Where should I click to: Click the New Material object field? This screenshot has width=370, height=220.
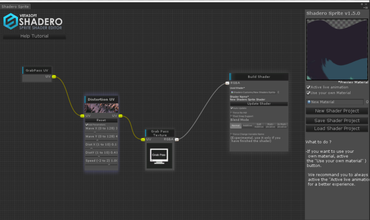pyautogui.click(x=334, y=102)
